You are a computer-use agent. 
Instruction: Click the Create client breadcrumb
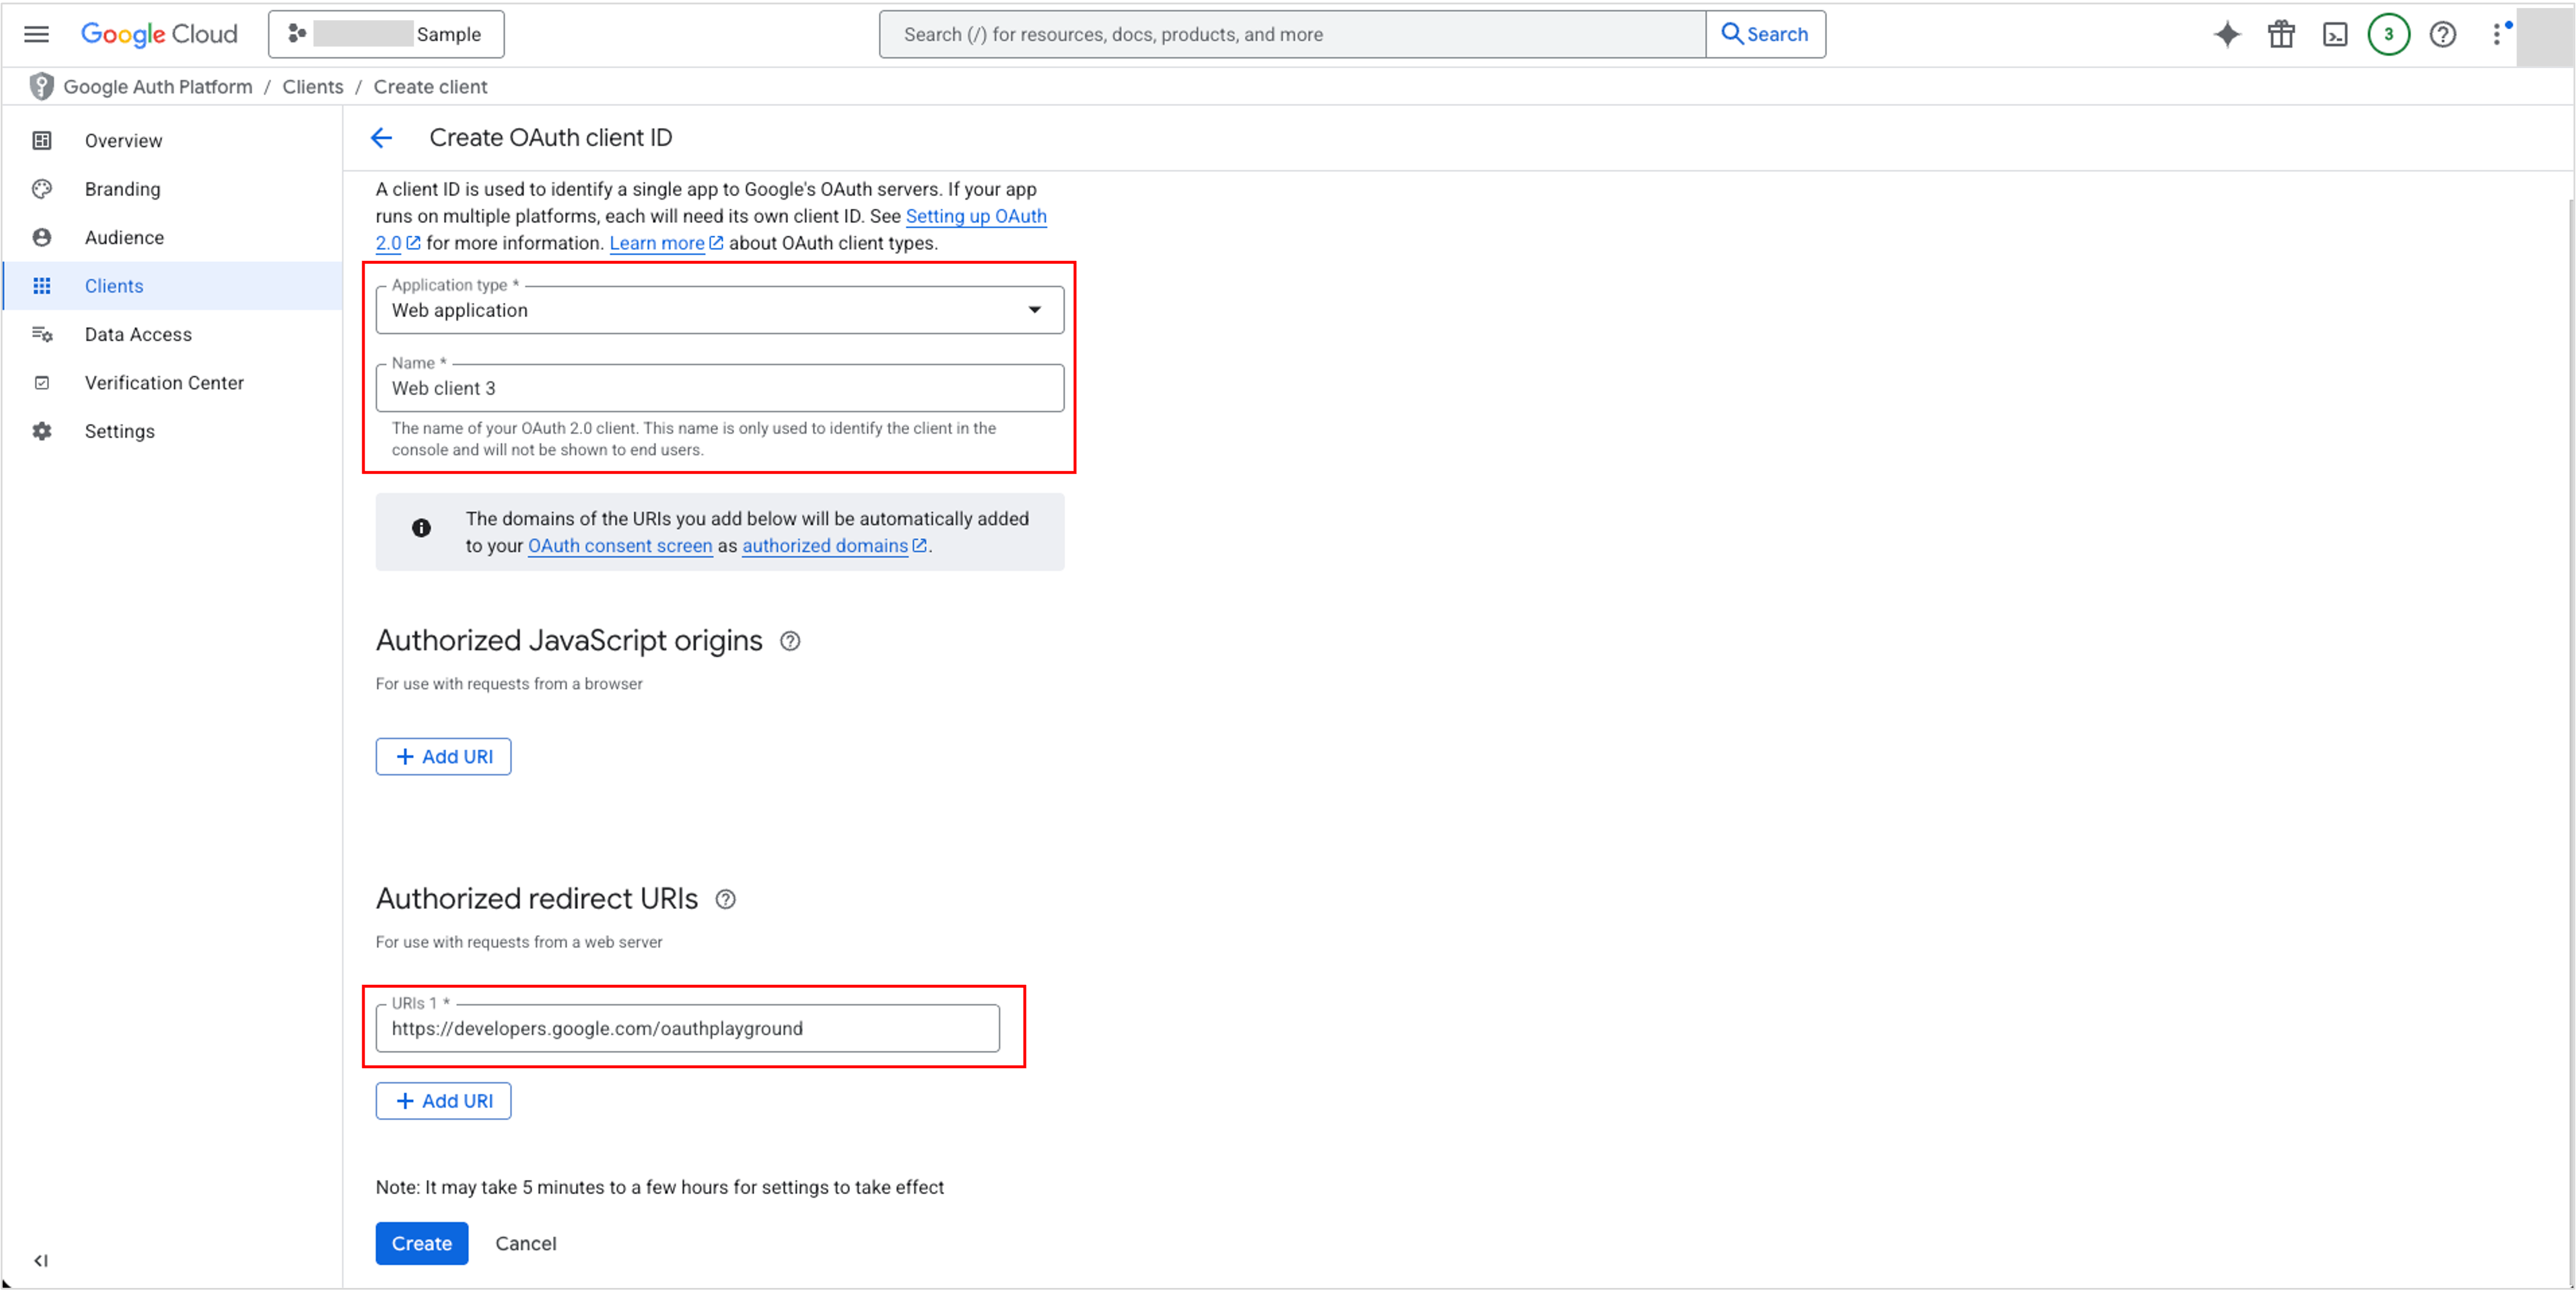pos(430,87)
